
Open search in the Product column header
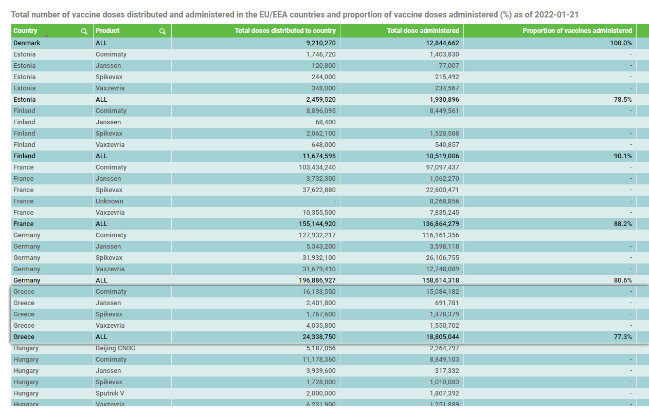[x=163, y=31]
